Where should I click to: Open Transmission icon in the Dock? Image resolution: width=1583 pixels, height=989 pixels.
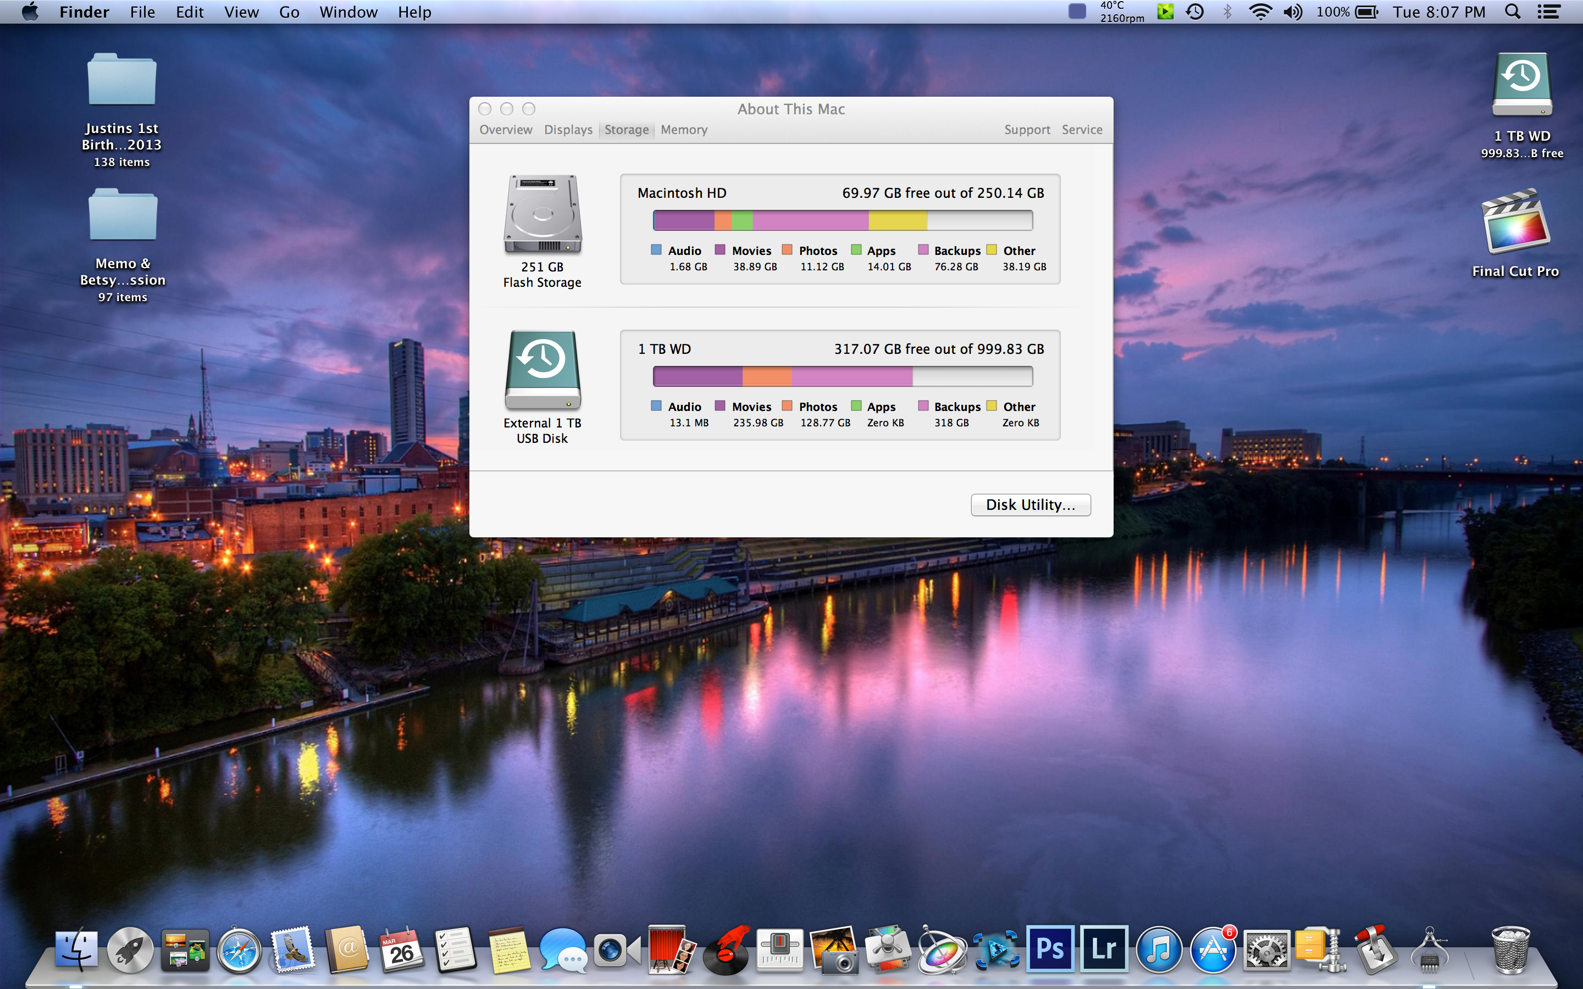(1375, 949)
